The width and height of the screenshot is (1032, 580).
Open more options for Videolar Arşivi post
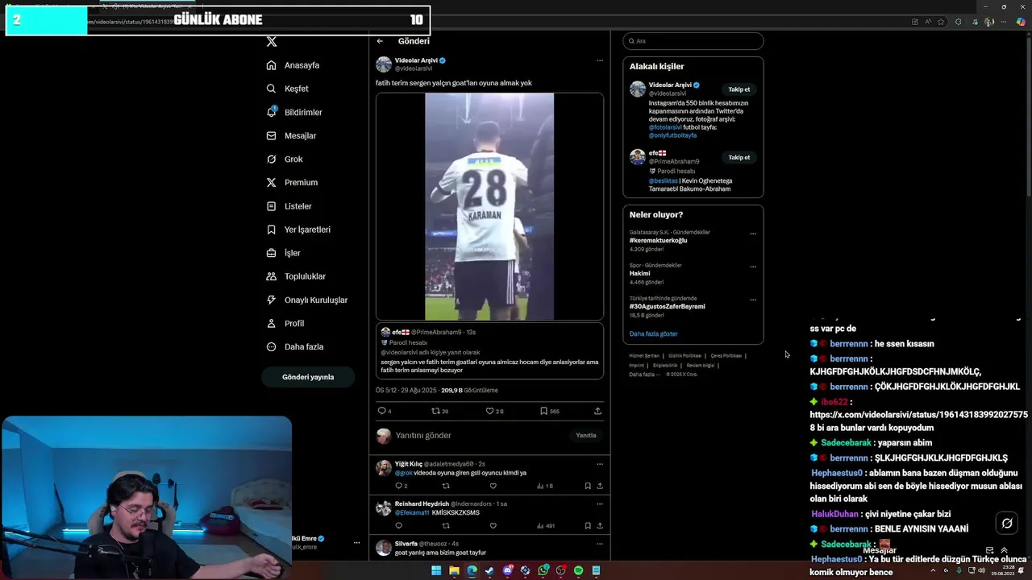(x=599, y=60)
